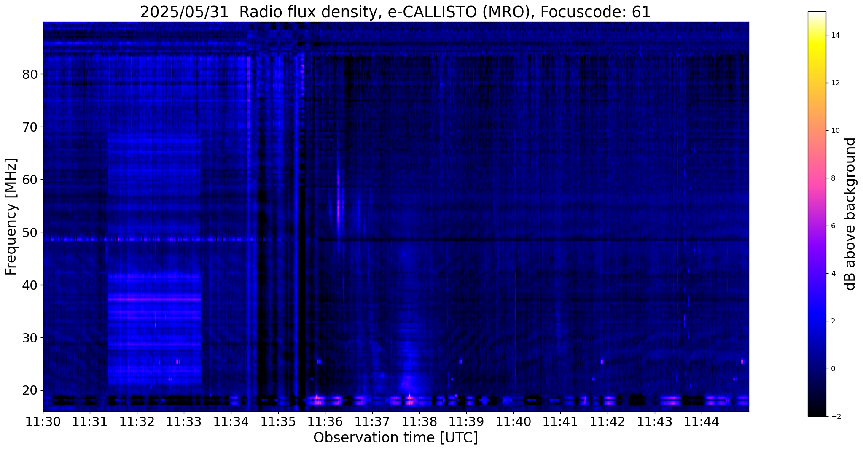Click the 11:44 time tick label
The image size is (863, 450).
click(x=702, y=421)
